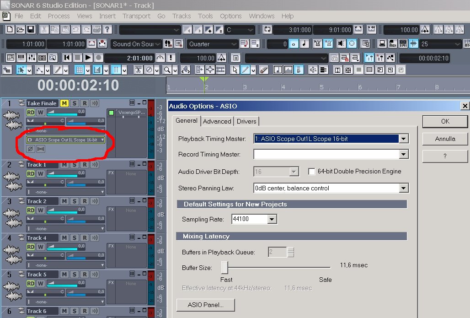
Task: Start recording with the Record button
Action: (98, 58)
